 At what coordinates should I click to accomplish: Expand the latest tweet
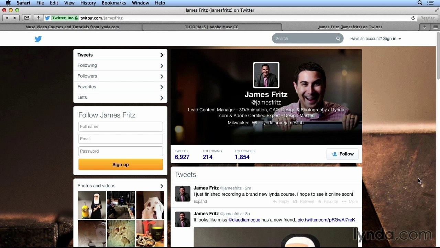(200, 201)
